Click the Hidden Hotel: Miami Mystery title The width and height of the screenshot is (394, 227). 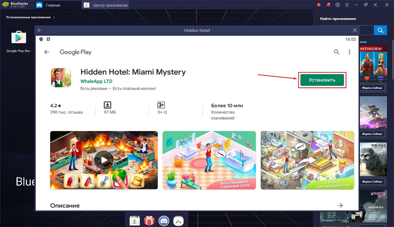coord(133,72)
